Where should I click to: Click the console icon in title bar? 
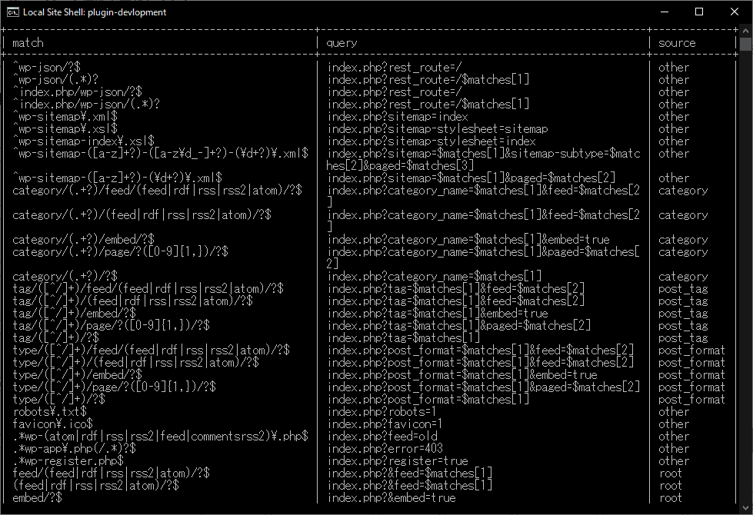(13, 12)
